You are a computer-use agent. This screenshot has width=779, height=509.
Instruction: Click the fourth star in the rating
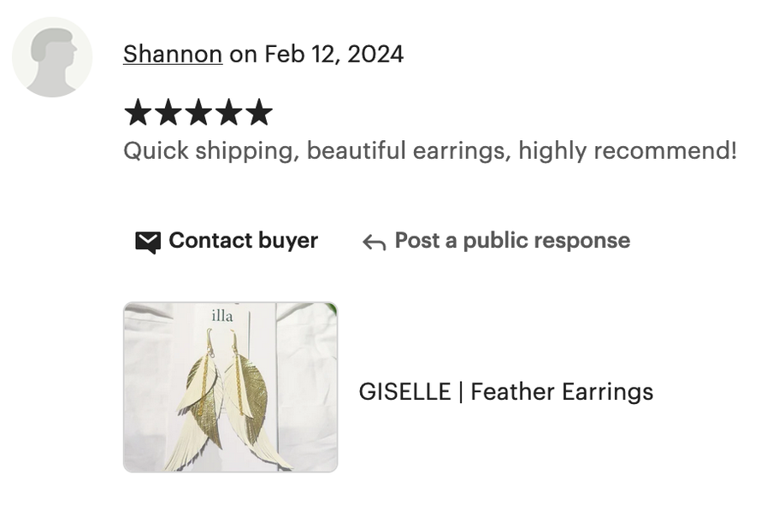coord(228,112)
